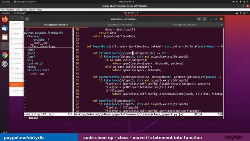Click the guest clock Mai 20 09:14
The height and width of the screenshot is (141, 250).
(130, 13)
